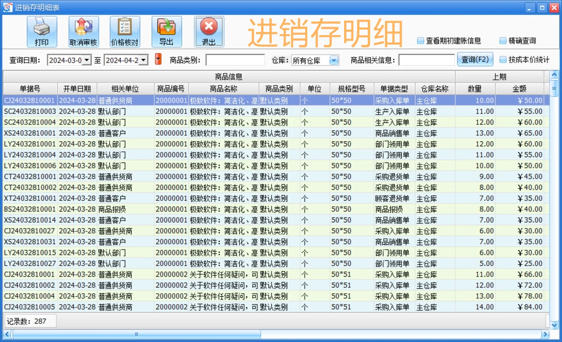Click the 取消审核 (Cancel Audit) icon
Viewport: 562px width, 342px height.
pyautogui.click(x=84, y=31)
